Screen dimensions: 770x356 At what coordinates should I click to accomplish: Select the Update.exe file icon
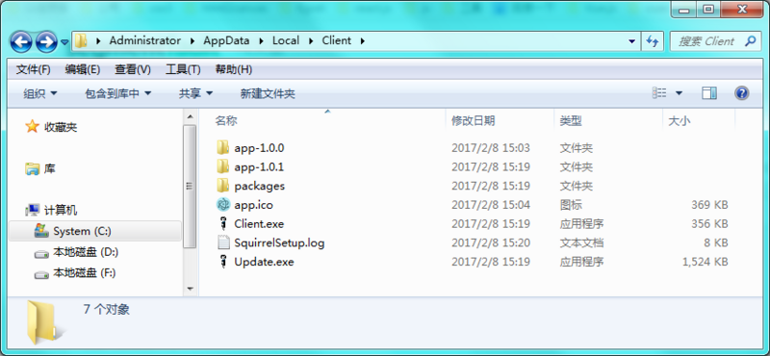[223, 262]
